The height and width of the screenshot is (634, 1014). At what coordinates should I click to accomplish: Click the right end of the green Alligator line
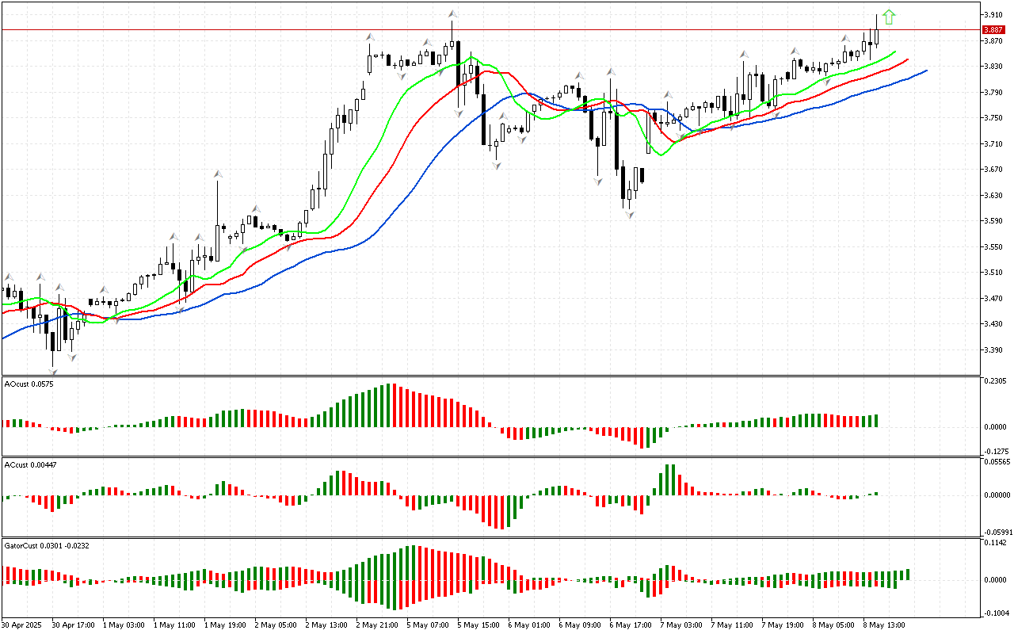point(894,52)
